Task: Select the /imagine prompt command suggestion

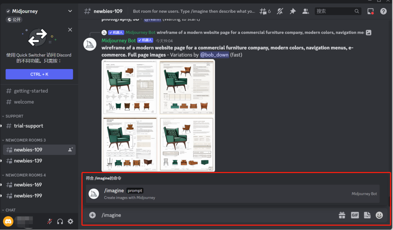Action: [233, 194]
